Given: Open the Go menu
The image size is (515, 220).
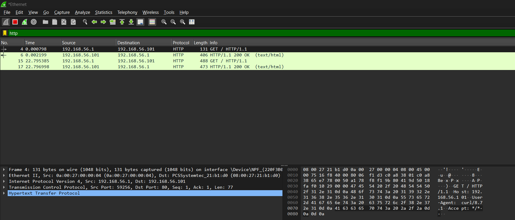Looking at the screenshot, I should pyautogui.click(x=46, y=12).
